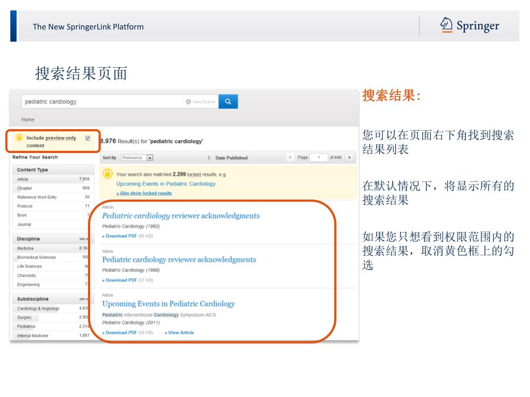Go to the previous results page arrow
530x397 pixels.
click(290, 157)
